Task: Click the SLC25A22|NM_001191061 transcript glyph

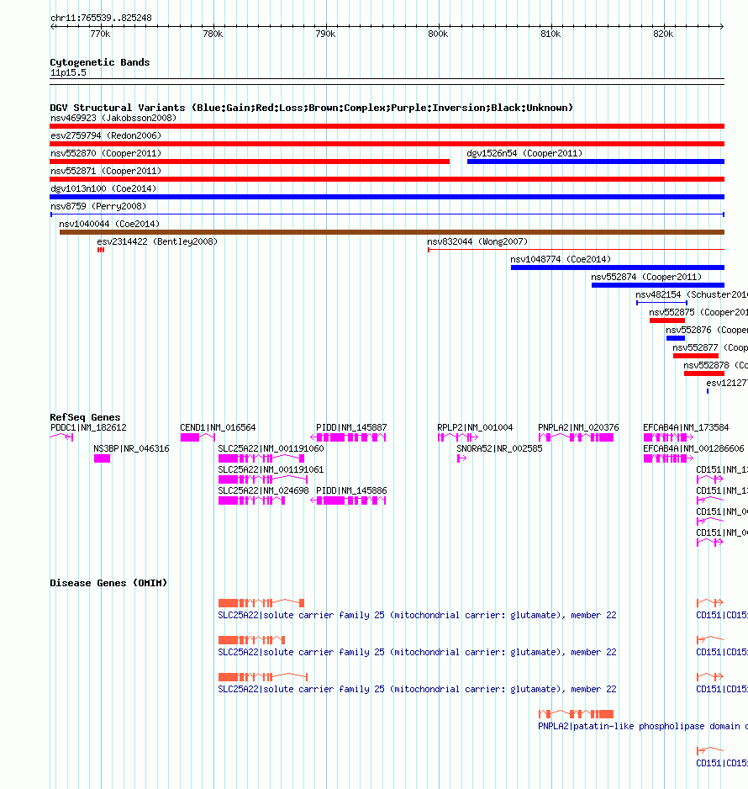Action: [263, 479]
